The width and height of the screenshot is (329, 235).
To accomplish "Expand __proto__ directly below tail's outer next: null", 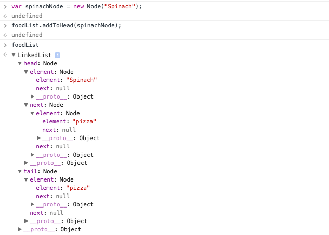I will coord(26,221).
